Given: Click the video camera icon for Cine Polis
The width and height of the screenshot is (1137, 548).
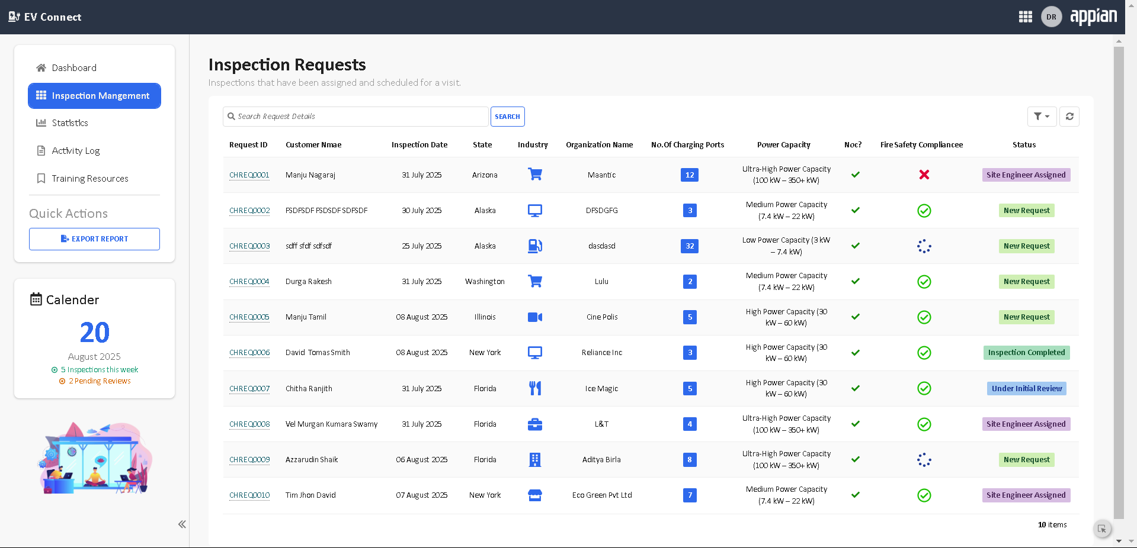Looking at the screenshot, I should pos(534,317).
